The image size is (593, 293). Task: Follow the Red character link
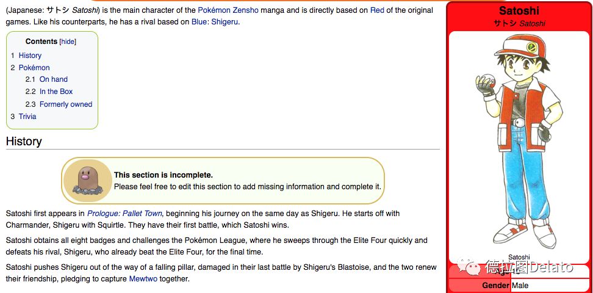tap(377, 10)
